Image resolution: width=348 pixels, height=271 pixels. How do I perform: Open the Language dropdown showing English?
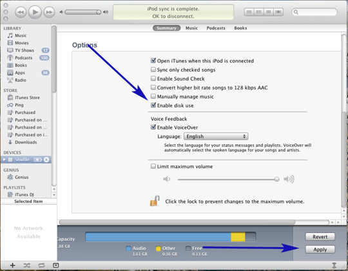(x=216, y=136)
